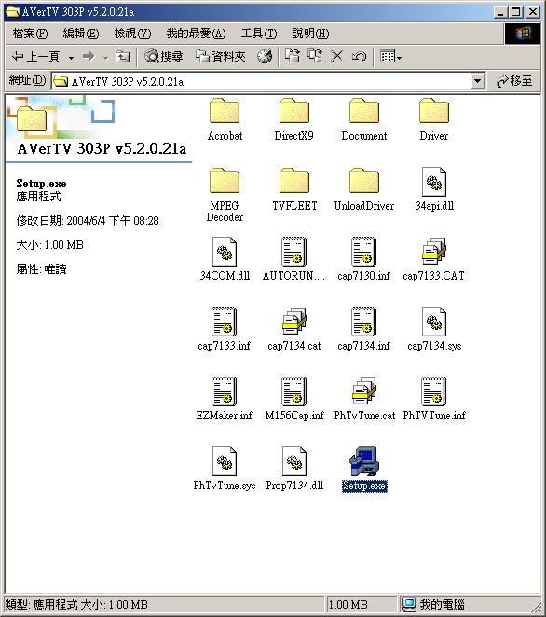The width and height of the screenshot is (546, 617).
Task: Click the Search (搜尋) toolbar button
Action: click(x=163, y=57)
